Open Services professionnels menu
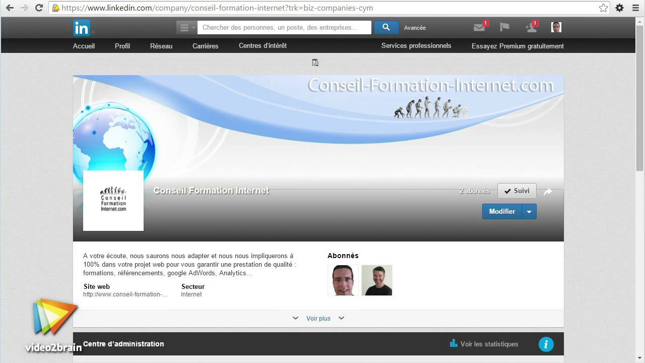 click(416, 46)
